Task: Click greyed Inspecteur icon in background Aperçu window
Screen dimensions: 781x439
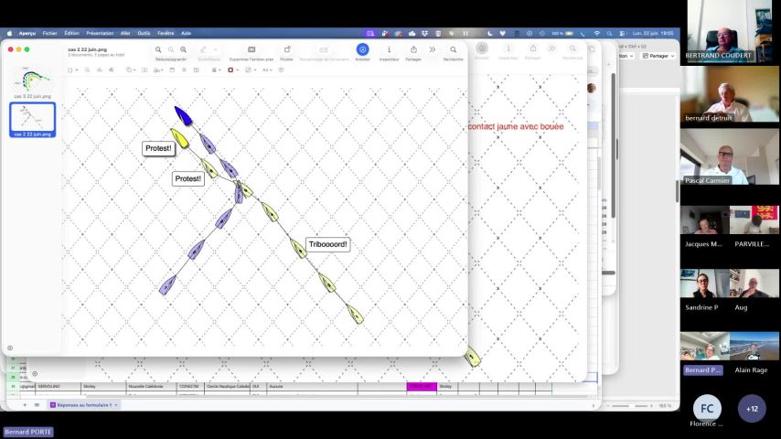Action: [508, 49]
